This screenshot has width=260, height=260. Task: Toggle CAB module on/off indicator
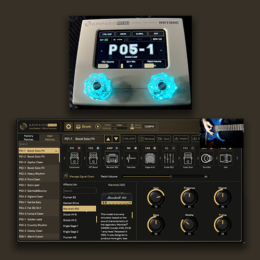coord(154,148)
